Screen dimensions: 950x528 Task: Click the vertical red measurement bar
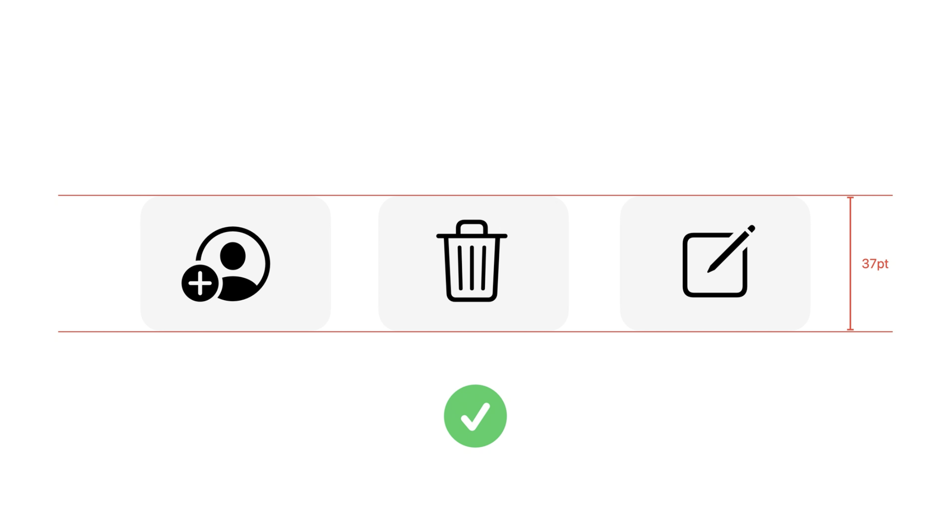850,264
